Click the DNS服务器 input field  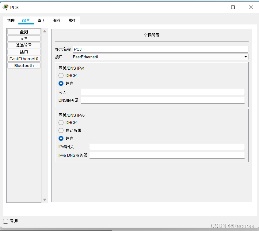point(162,100)
